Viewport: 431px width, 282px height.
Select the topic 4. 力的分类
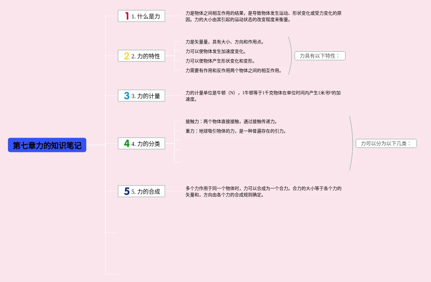[x=141, y=143]
